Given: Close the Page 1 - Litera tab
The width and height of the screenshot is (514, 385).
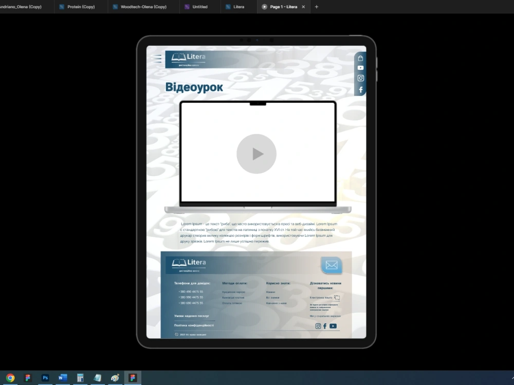Looking at the screenshot, I should (303, 7).
